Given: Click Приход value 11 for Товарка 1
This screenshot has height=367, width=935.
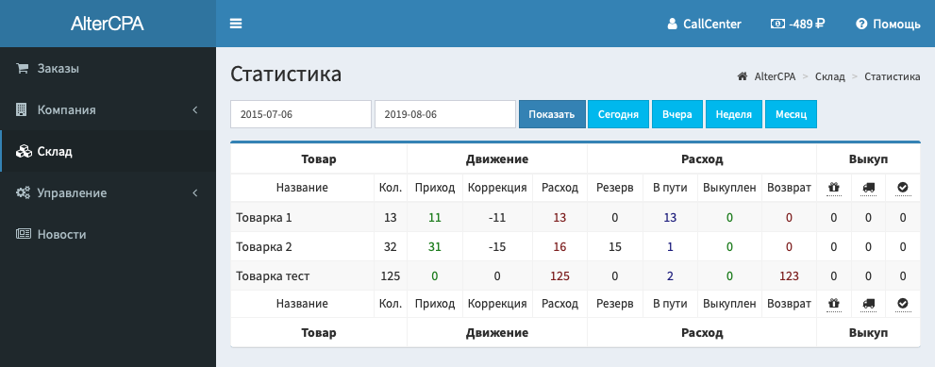Looking at the screenshot, I should pyautogui.click(x=435, y=217).
